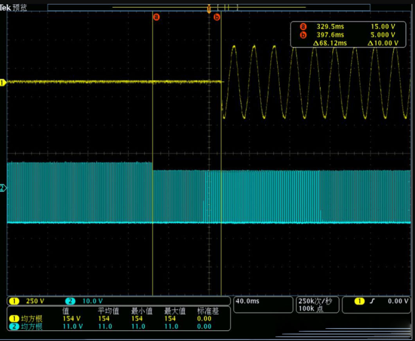Screen dimensions: 415x341
Task: Click the 平均值 column header
Action: click(x=108, y=311)
